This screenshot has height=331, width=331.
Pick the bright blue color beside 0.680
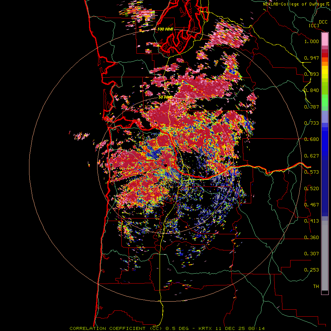(325, 142)
